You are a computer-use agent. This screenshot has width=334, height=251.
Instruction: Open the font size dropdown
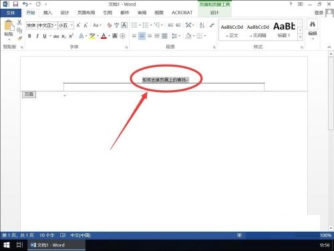coord(71,25)
